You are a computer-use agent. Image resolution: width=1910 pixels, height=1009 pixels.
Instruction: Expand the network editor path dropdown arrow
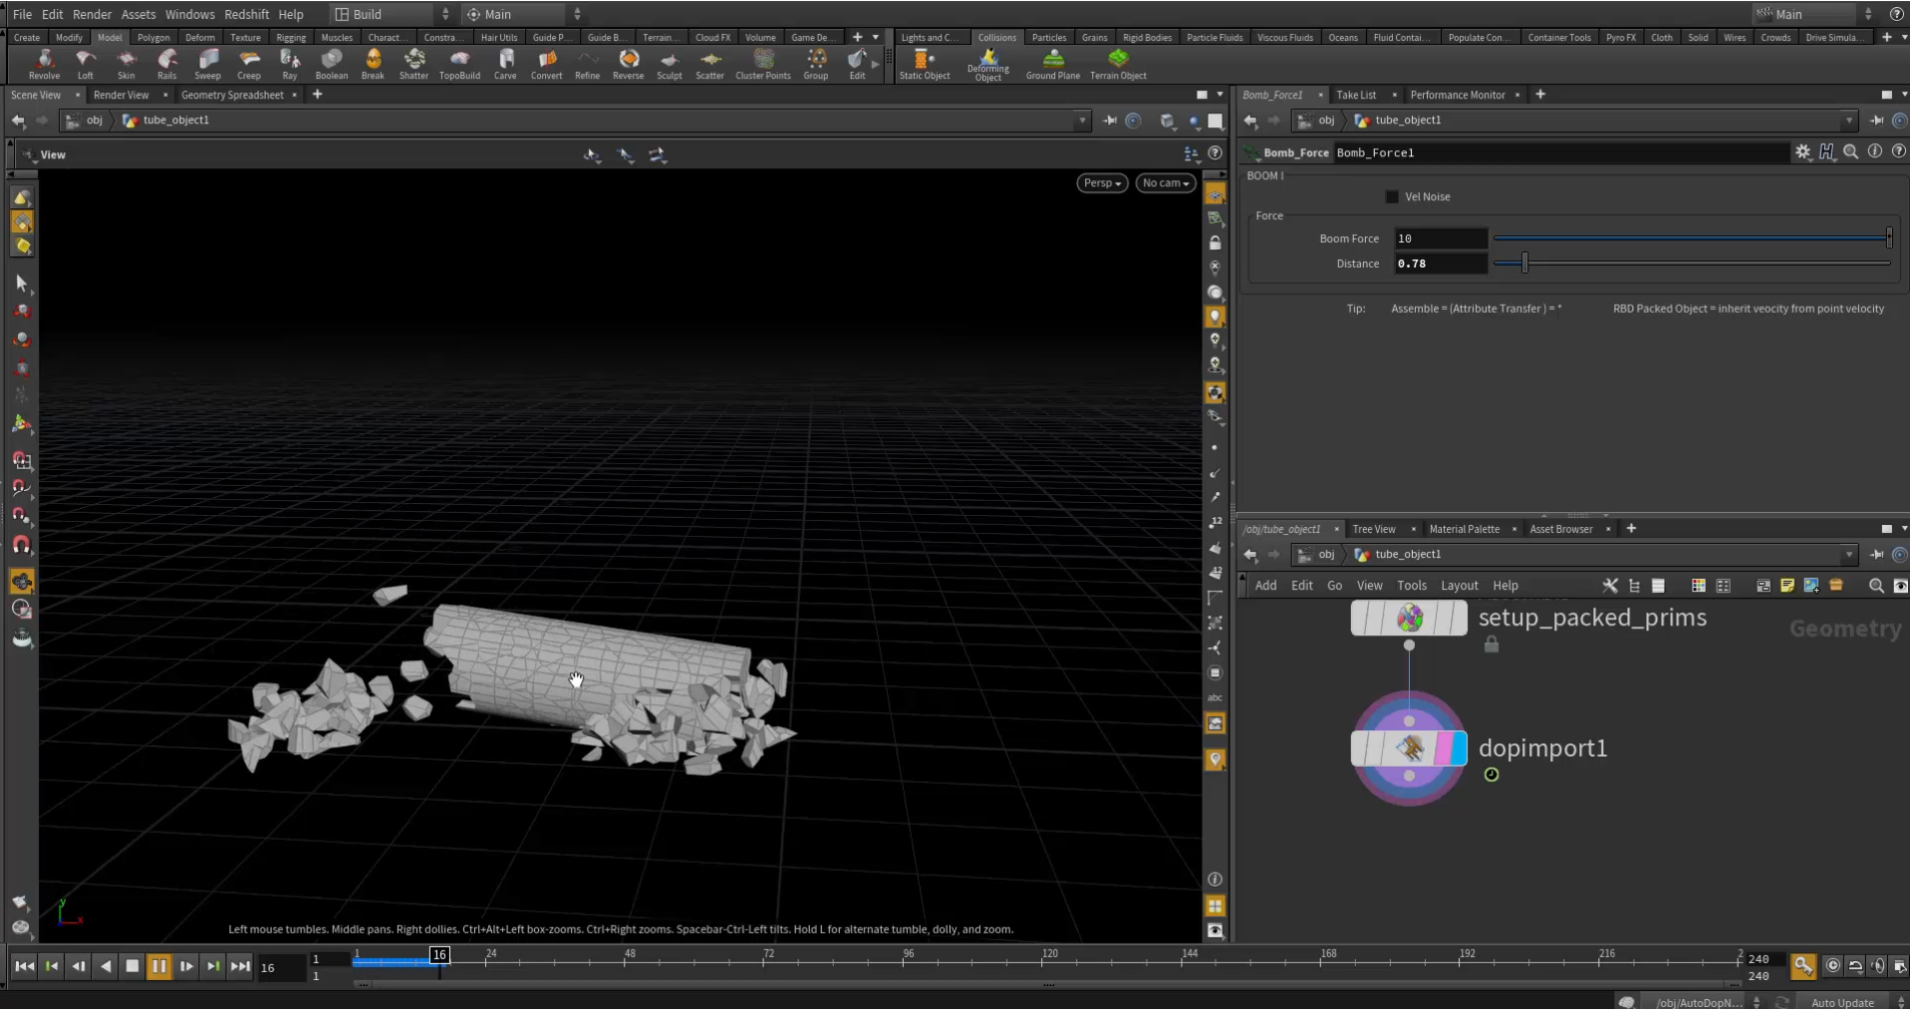click(1849, 555)
